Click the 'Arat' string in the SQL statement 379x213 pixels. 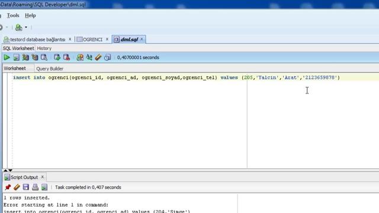291,78
